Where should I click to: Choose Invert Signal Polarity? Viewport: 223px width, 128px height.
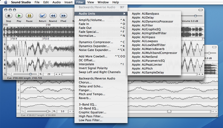[101, 68]
